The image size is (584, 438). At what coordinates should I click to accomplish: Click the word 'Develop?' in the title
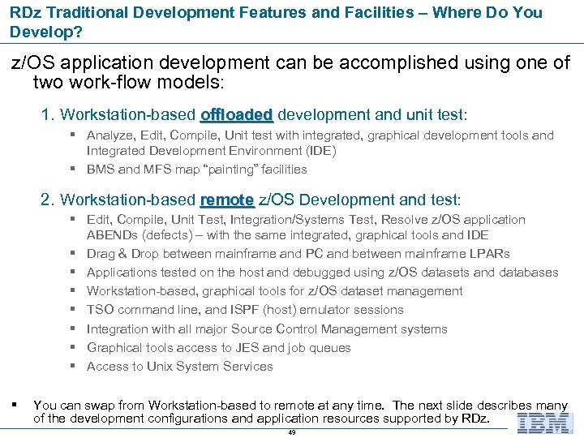45,32
